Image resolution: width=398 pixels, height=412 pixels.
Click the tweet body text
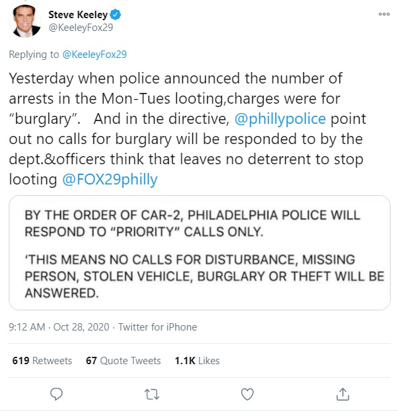tap(188, 129)
